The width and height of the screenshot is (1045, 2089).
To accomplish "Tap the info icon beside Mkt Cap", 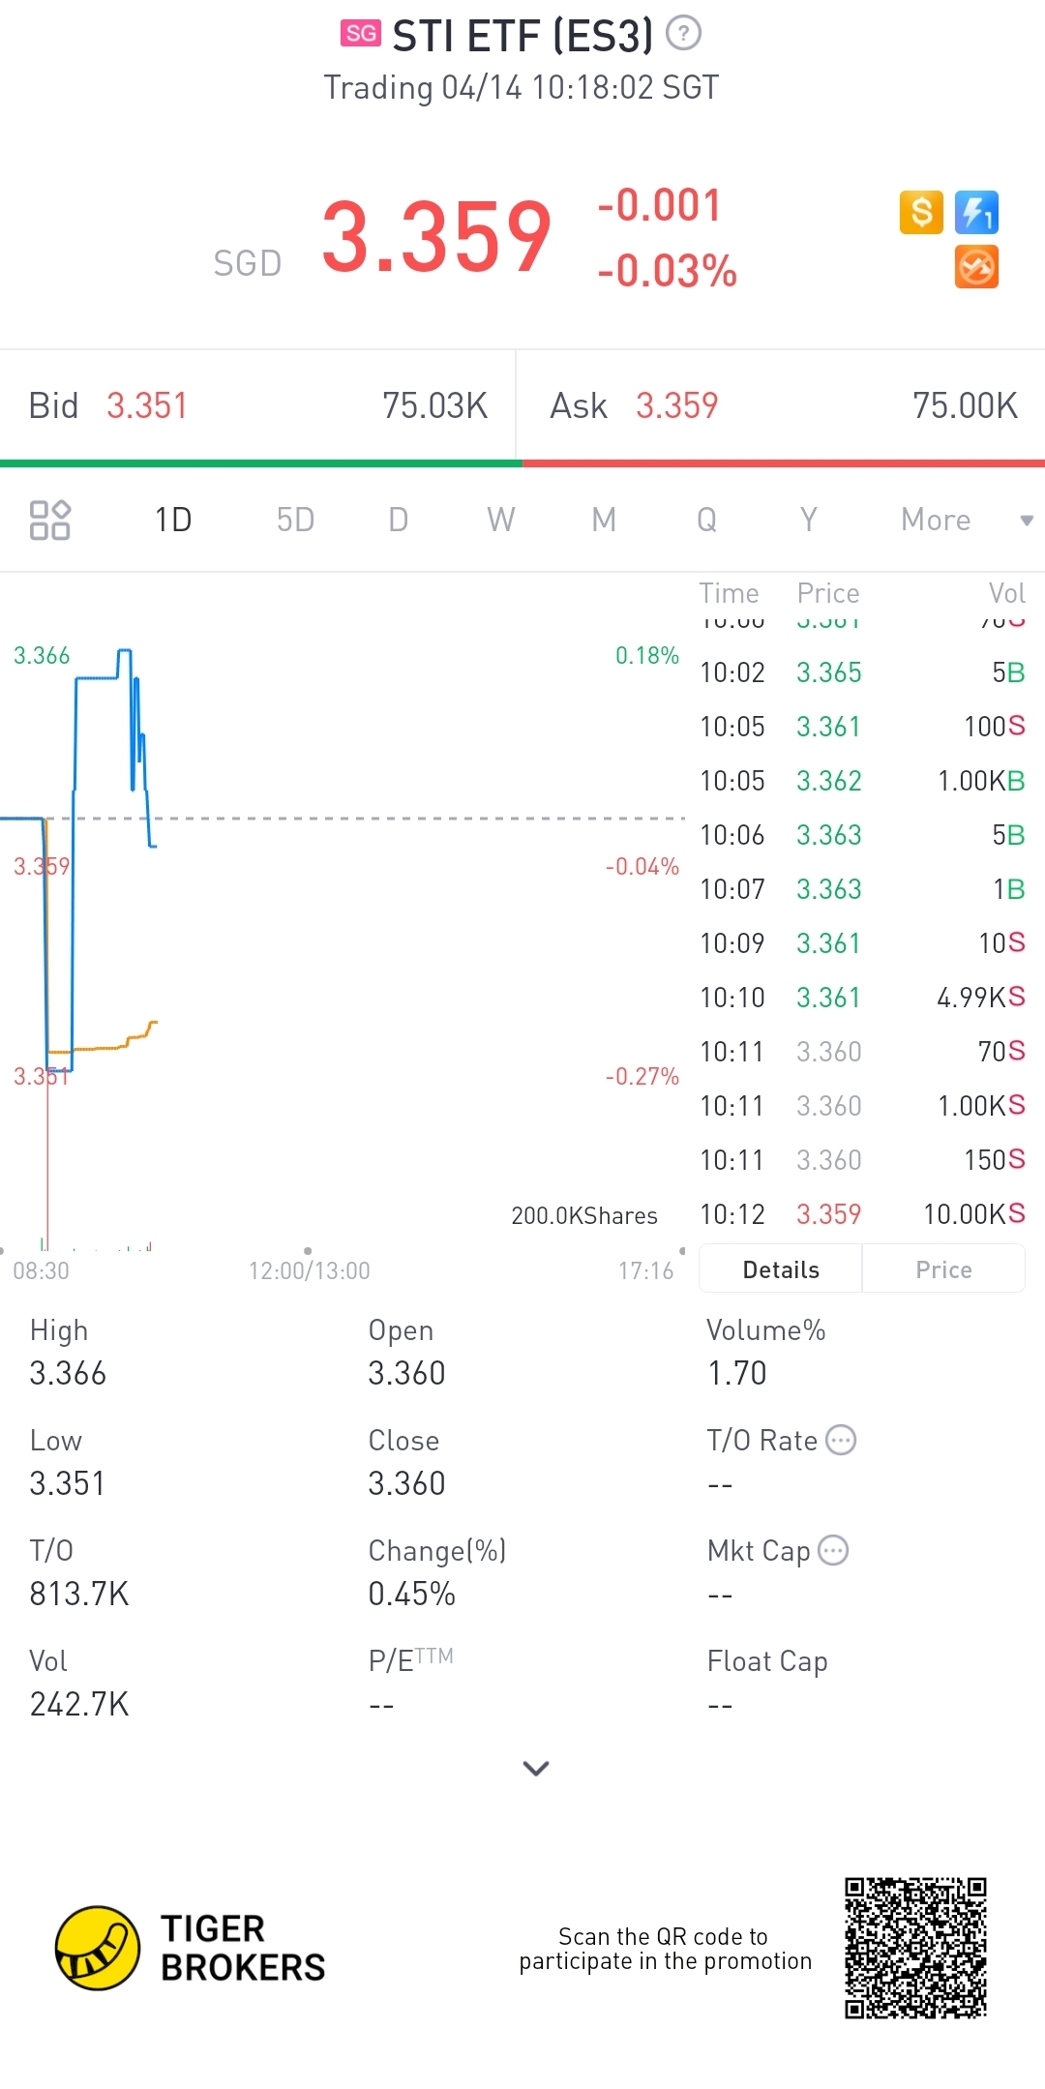I will tap(833, 1551).
